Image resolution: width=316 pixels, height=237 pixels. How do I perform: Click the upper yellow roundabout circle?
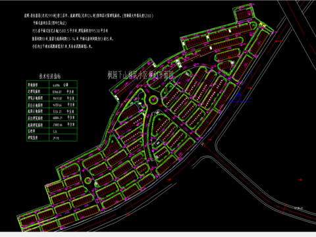(x=153, y=100)
